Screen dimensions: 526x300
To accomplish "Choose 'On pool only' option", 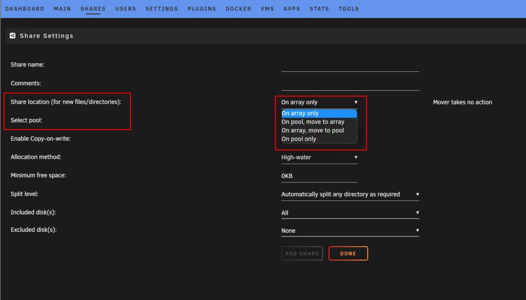I will click(319, 139).
